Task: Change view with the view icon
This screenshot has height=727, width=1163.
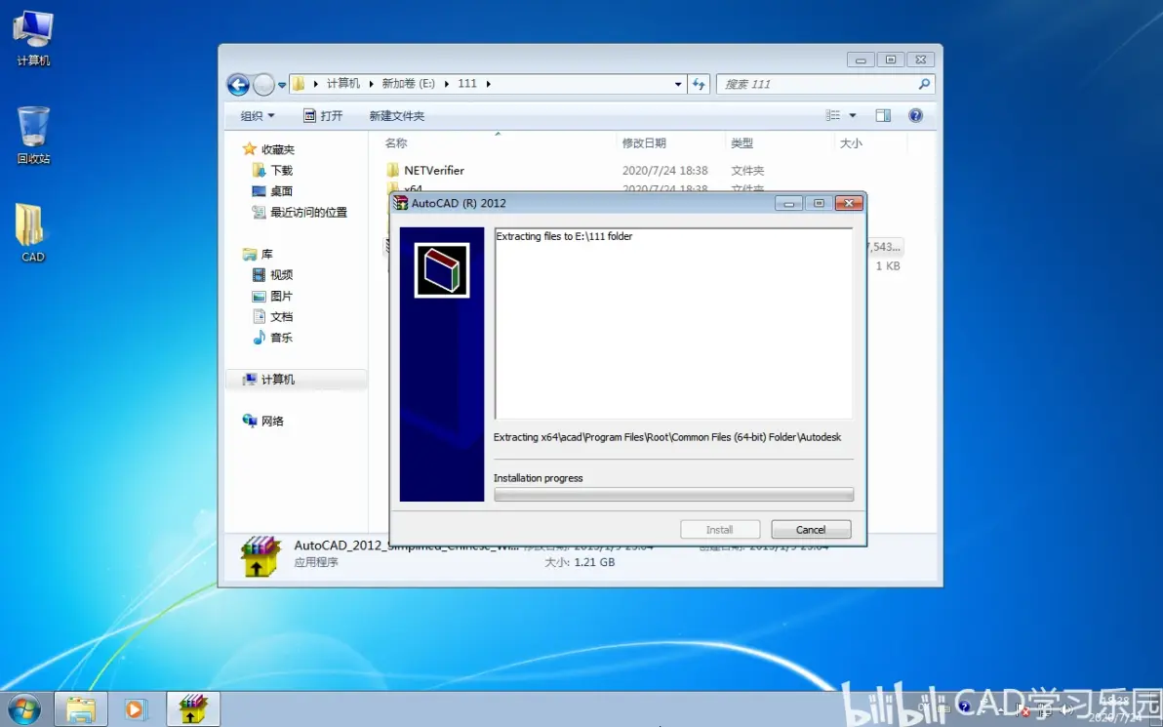Action: click(x=833, y=115)
